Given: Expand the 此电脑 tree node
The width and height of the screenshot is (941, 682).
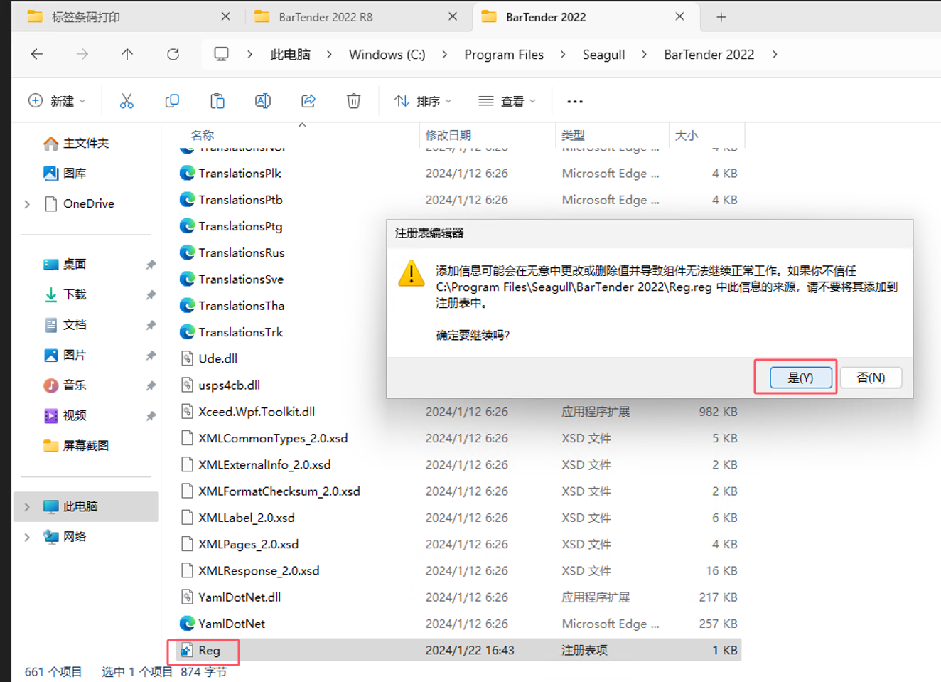Looking at the screenshot, I should tap(27, 507).
